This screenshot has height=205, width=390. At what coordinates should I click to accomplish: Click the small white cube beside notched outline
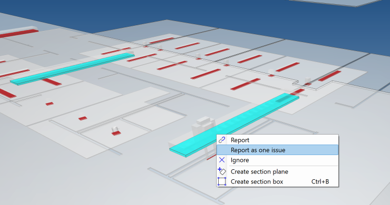tap(308, 80)
